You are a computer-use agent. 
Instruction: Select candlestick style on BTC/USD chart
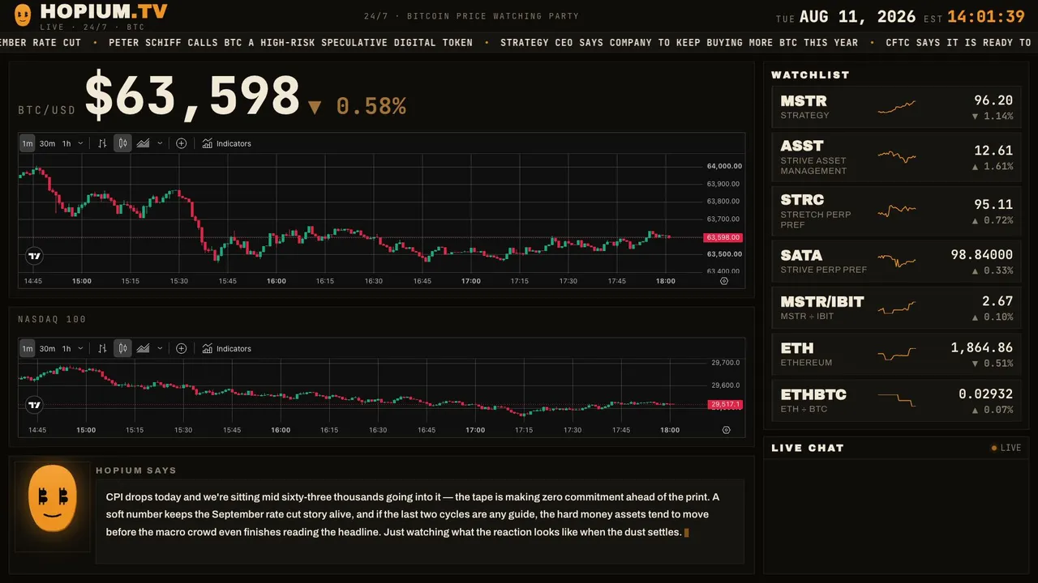coord(122,143)
